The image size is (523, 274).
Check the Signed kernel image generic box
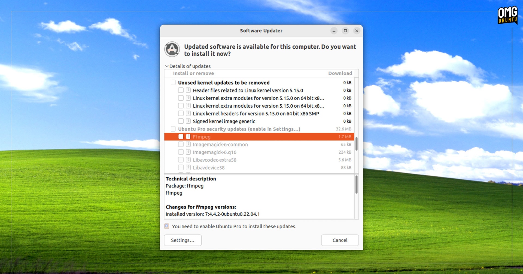[x=181, y=121]
